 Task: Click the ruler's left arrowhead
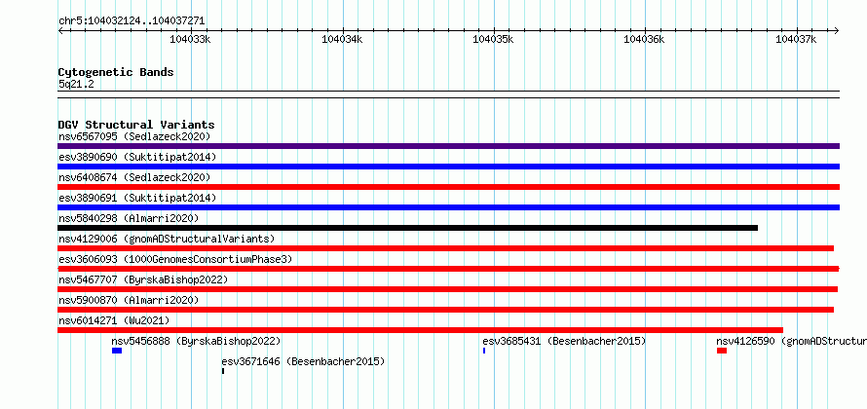coord(60,31)
